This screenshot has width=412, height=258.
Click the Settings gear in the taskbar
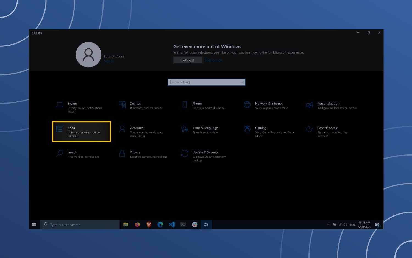click(x=206, y=224)
